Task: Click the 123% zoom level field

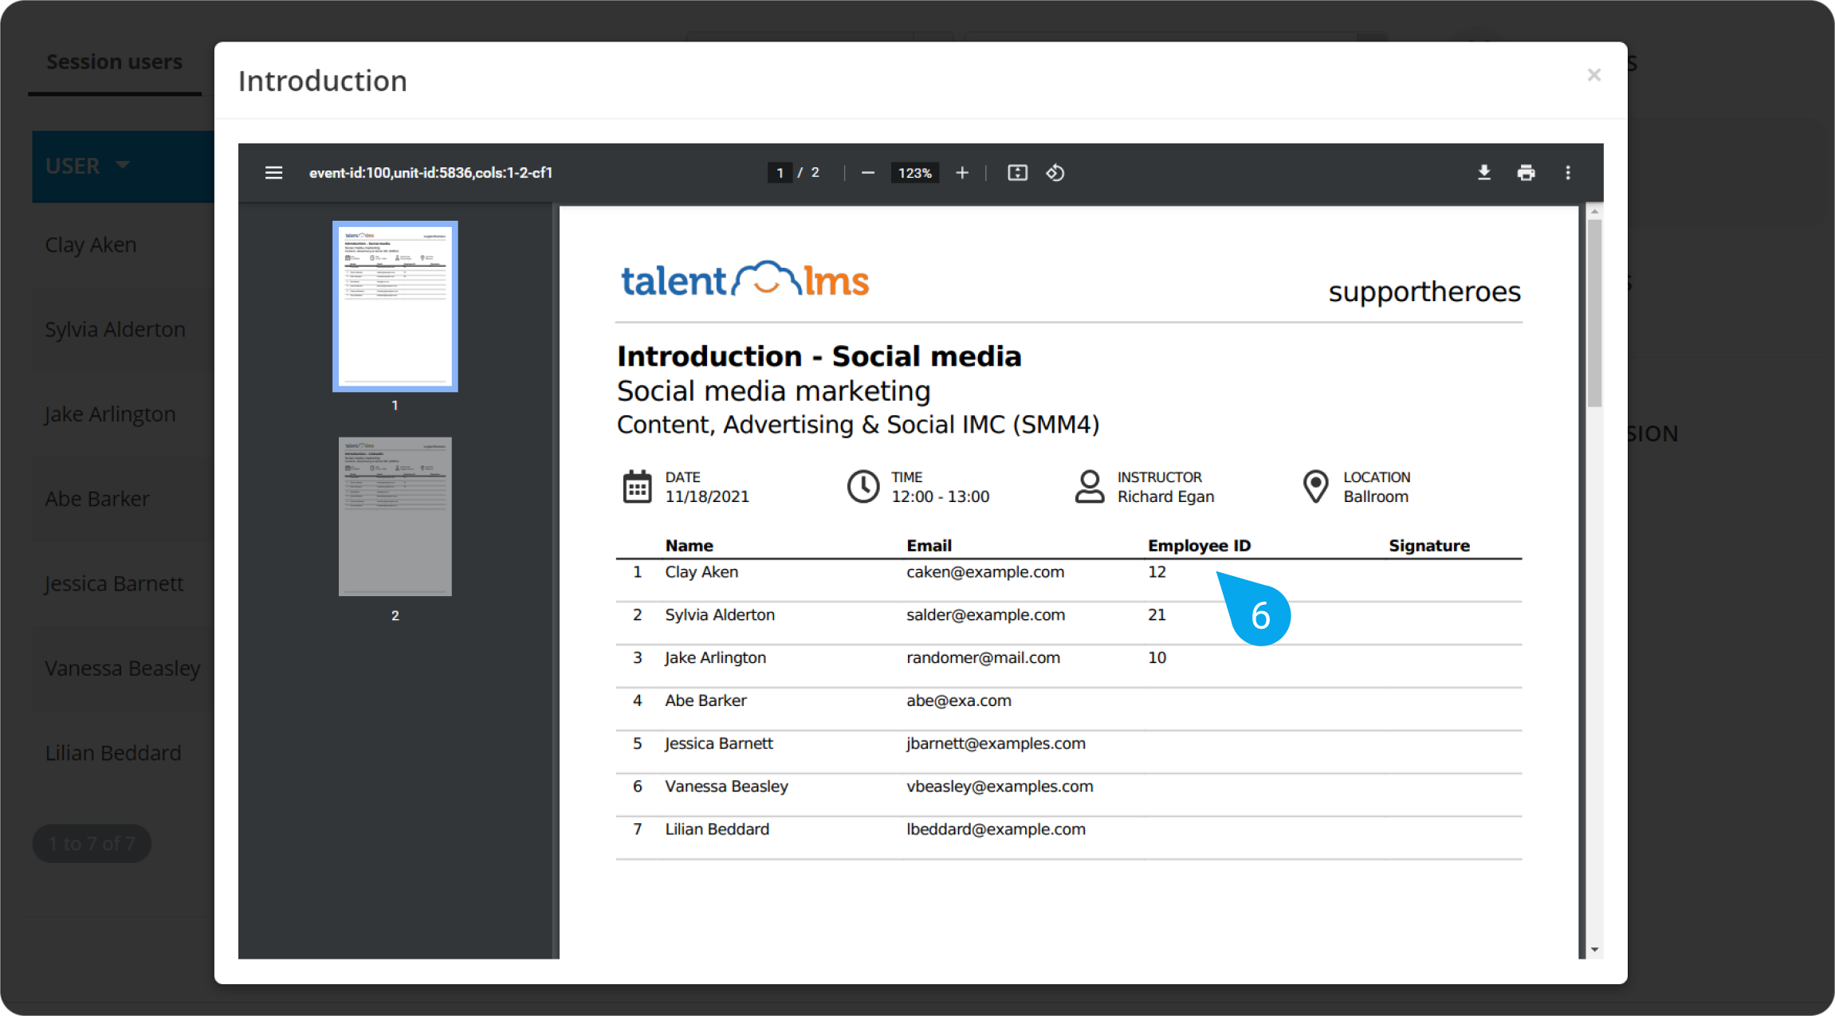Action: click(x=914, y=173)
